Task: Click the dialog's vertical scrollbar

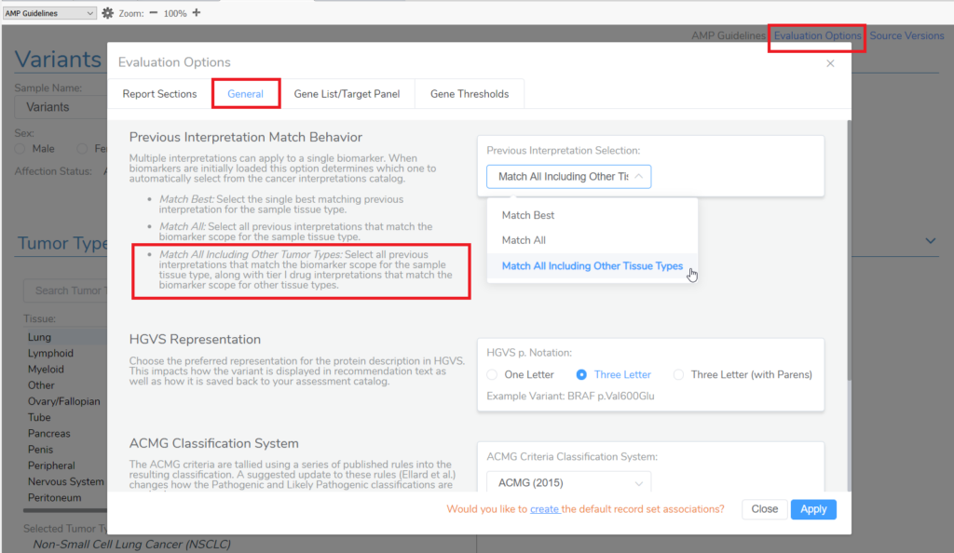Action: [848, 250]
